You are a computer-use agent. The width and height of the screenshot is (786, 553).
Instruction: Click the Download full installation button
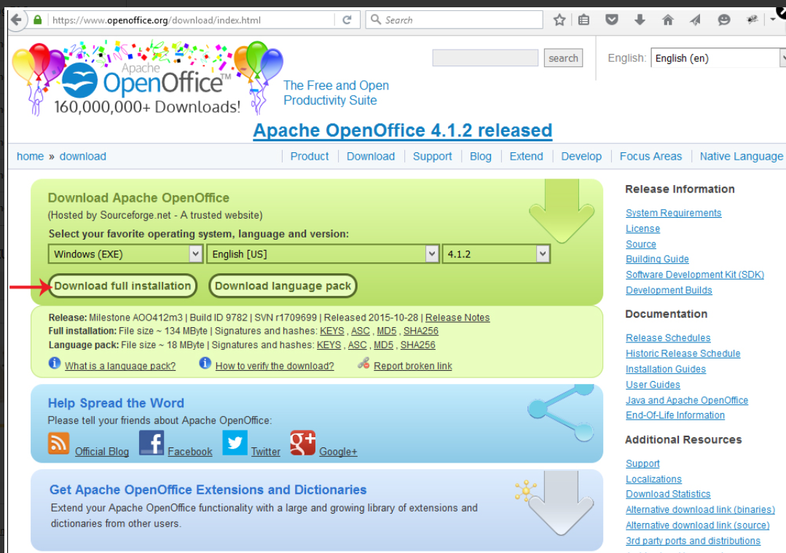point(122,286)
